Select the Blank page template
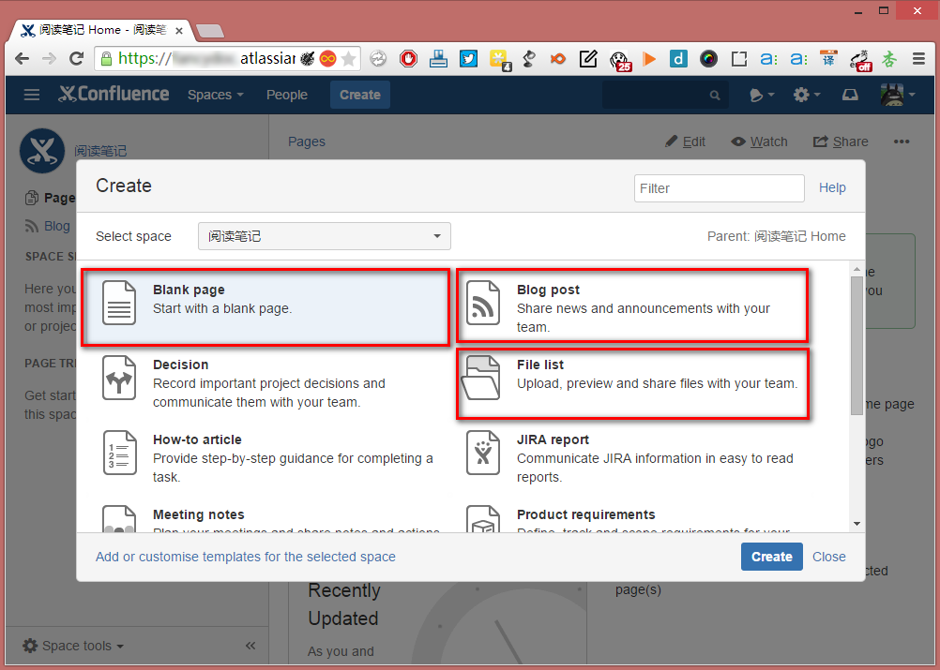 pos(265,307)
